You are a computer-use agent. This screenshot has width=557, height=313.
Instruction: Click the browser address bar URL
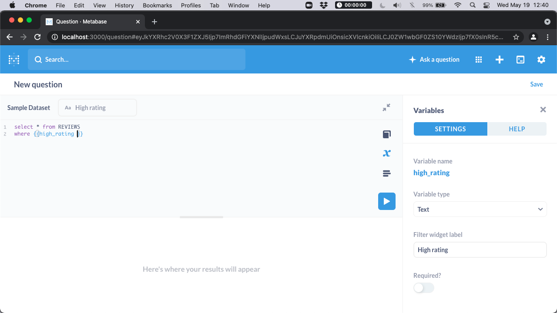click(x=282, y=37)
